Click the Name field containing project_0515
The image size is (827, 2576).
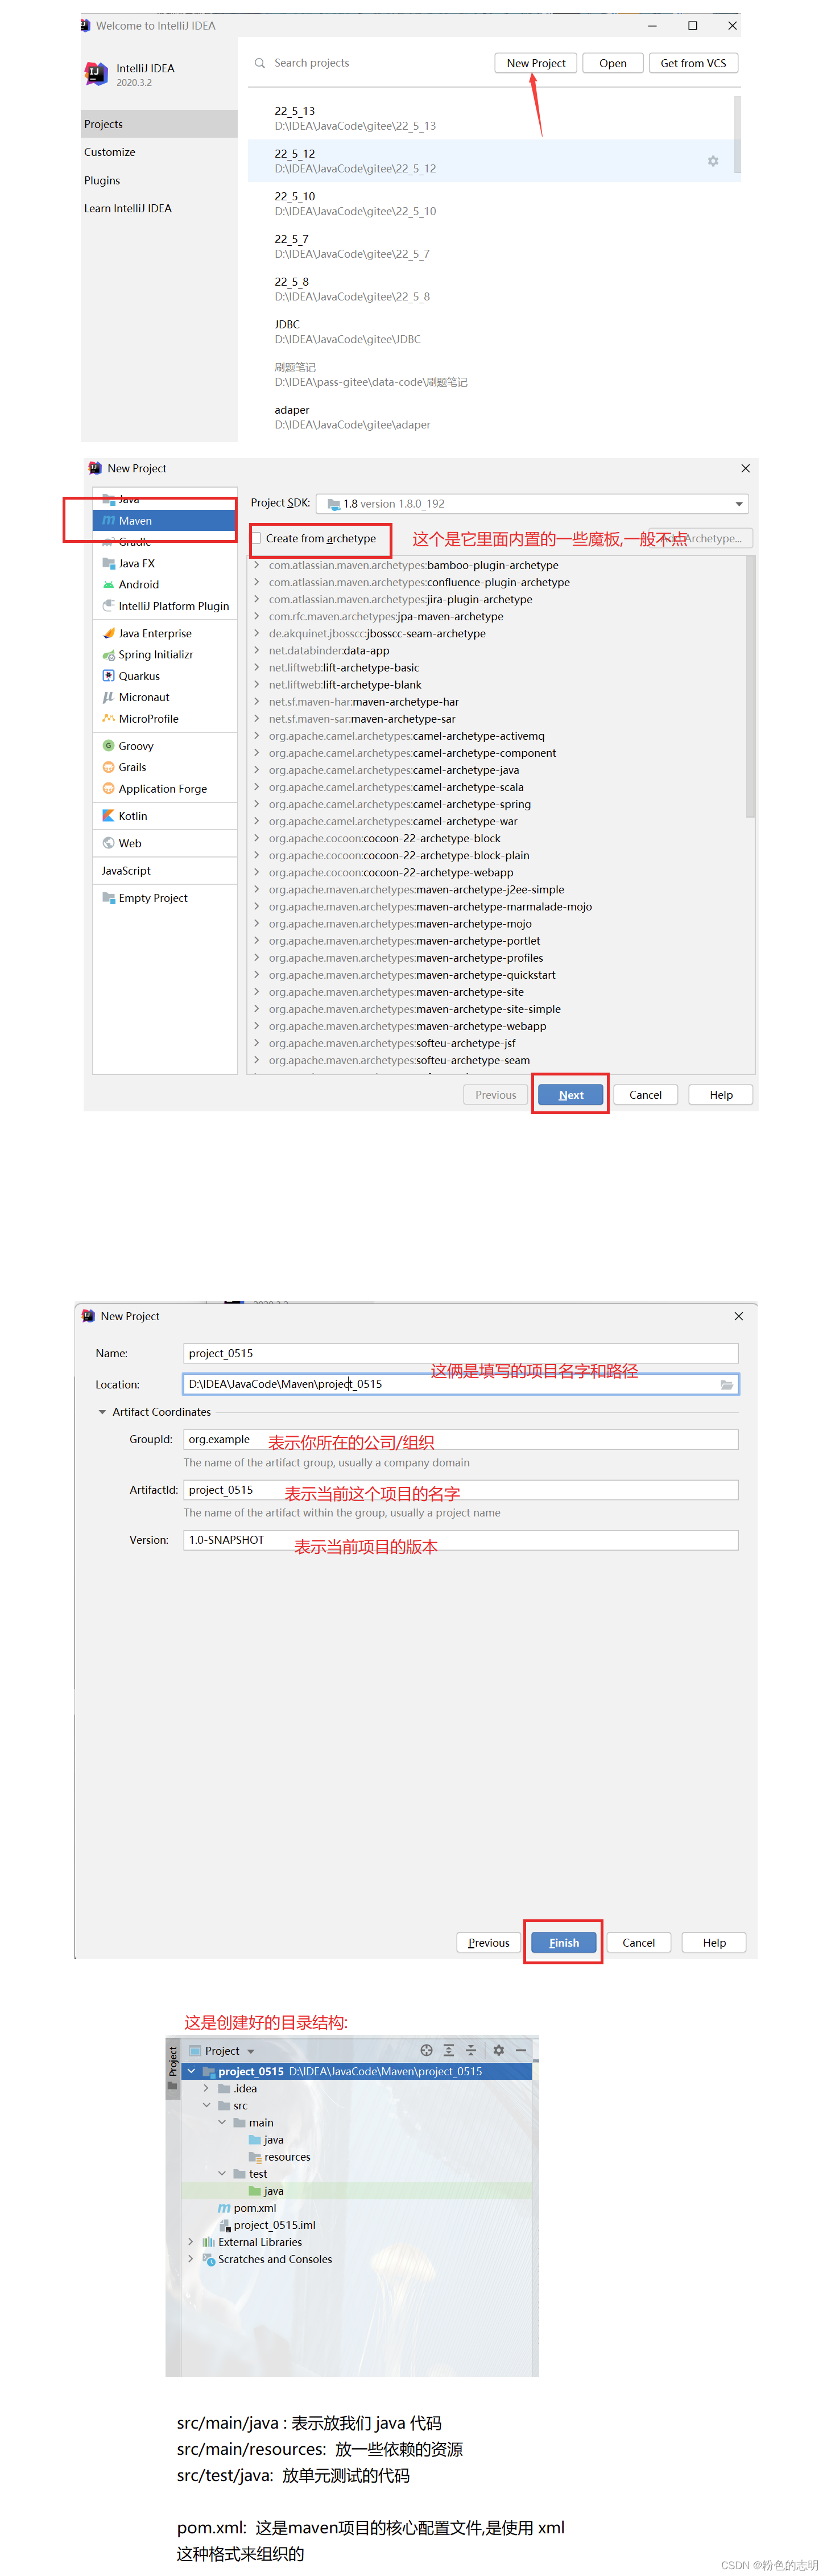[x=461, y=1353]
